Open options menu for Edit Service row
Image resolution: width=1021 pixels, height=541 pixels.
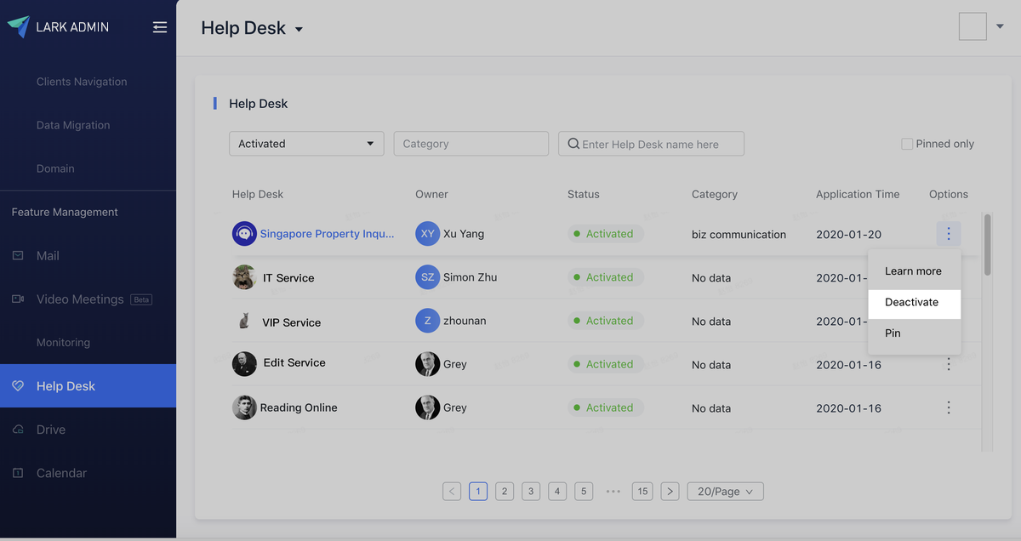[948, 364]
